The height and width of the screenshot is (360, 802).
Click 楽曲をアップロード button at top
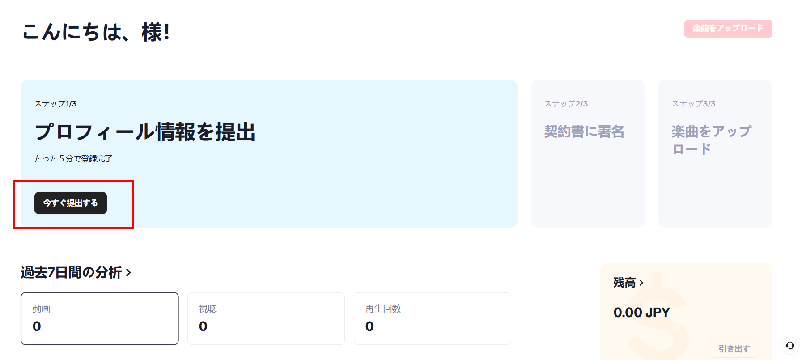pyautogui.click(x=728, y=29)
